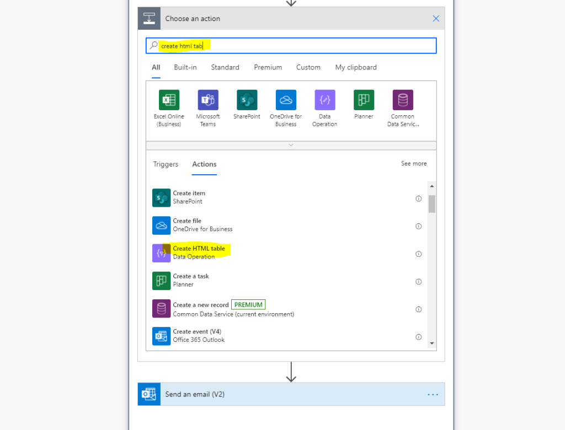Click the Planner icon beside Create a task
Image resolution: width=565 pixels, height=430 pixels.
pos(161,281)
